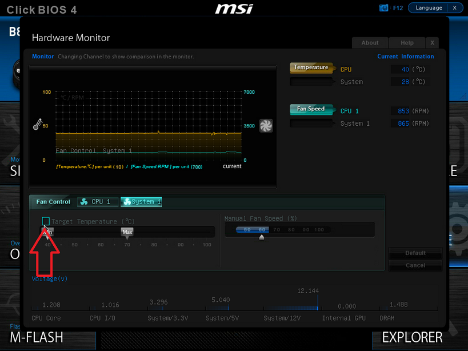Close the Hardware Monitor with X button
Screen dimensions: 468x351
pos(432,43)
